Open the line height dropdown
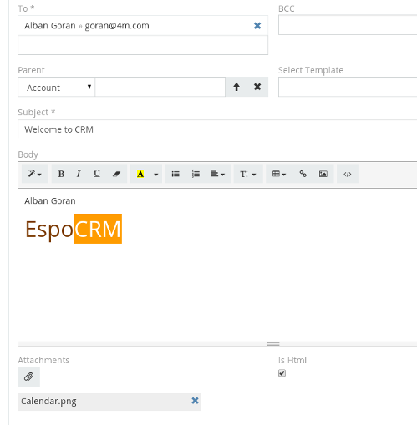Viewport: 417px width, 425px height. pyautogui.click(x=248, y=174)
